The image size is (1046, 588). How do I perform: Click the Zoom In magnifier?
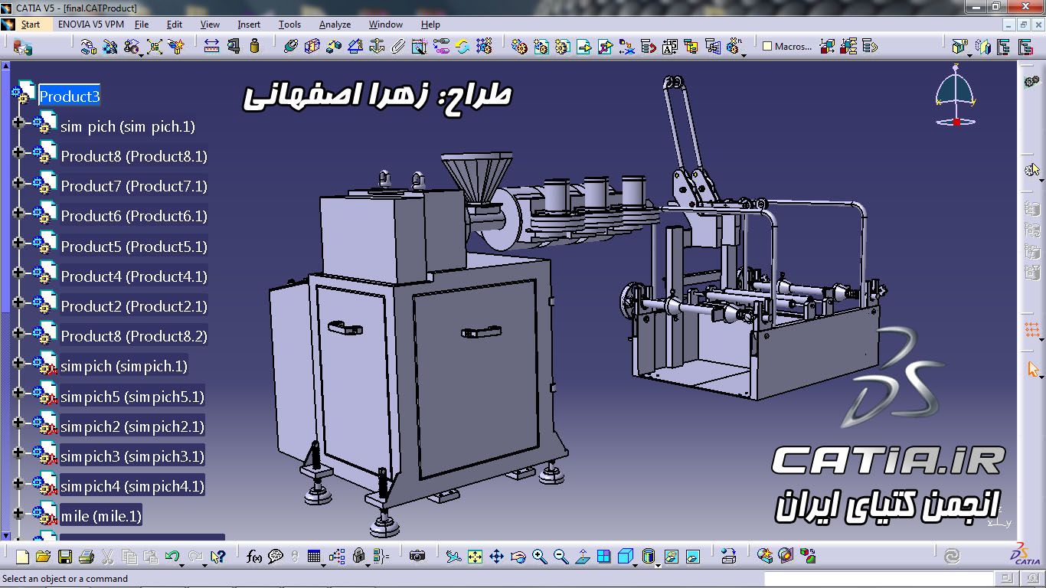tap(539, 557)
